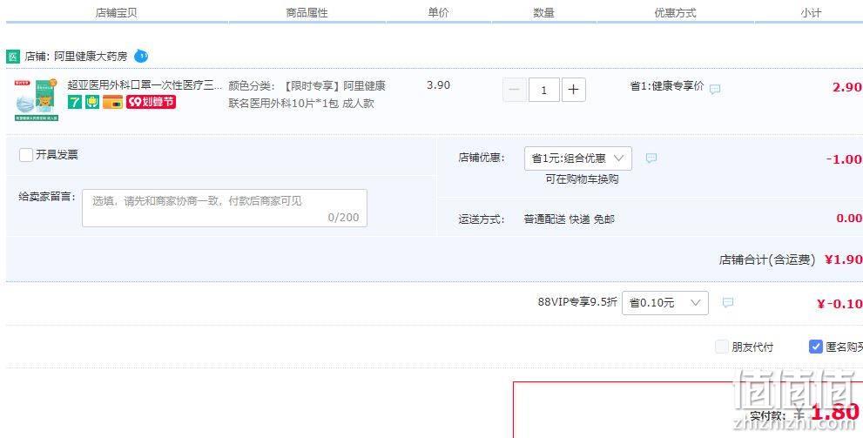863x438 pixels.
Task: Click the red 99划算节 promotion tag
Action: (151, 102)
